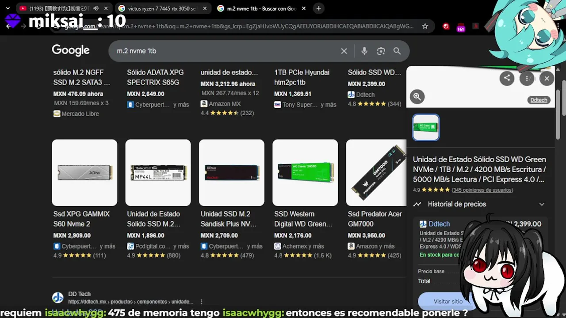Open Unidad SSD M.2 Sandisk Plus listing

click(x=229, y=219)
